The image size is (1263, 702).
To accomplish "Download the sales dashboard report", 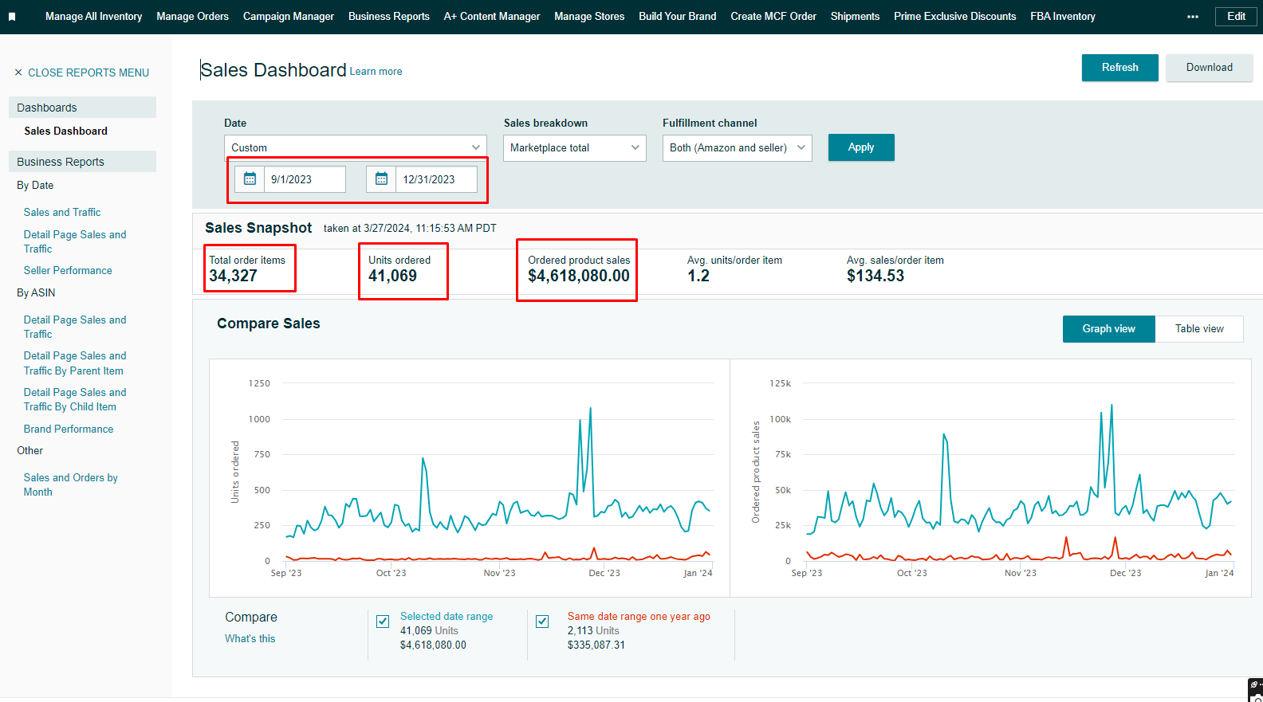I will [x=1209, y=68].
